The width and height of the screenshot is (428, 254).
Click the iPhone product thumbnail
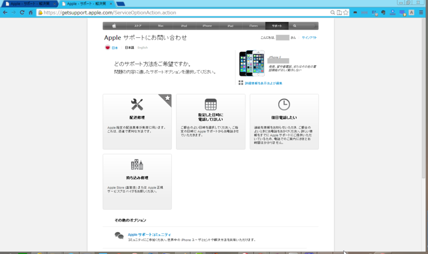coord(251,63)
